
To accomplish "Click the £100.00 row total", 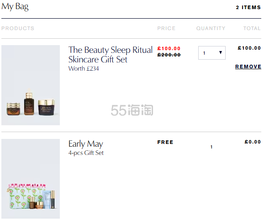I will pos(249,48).
